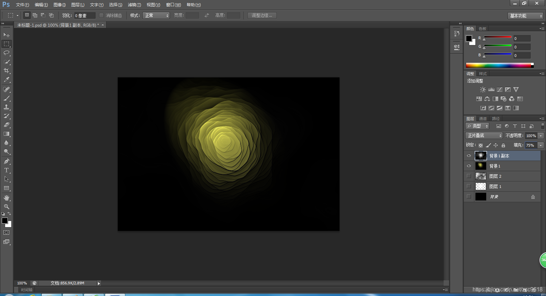
Task: Activate the Horizontal Type tool
Action: click(6, 170)
